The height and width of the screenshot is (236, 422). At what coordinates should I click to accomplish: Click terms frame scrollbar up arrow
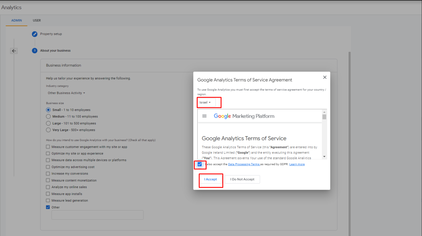324,112
